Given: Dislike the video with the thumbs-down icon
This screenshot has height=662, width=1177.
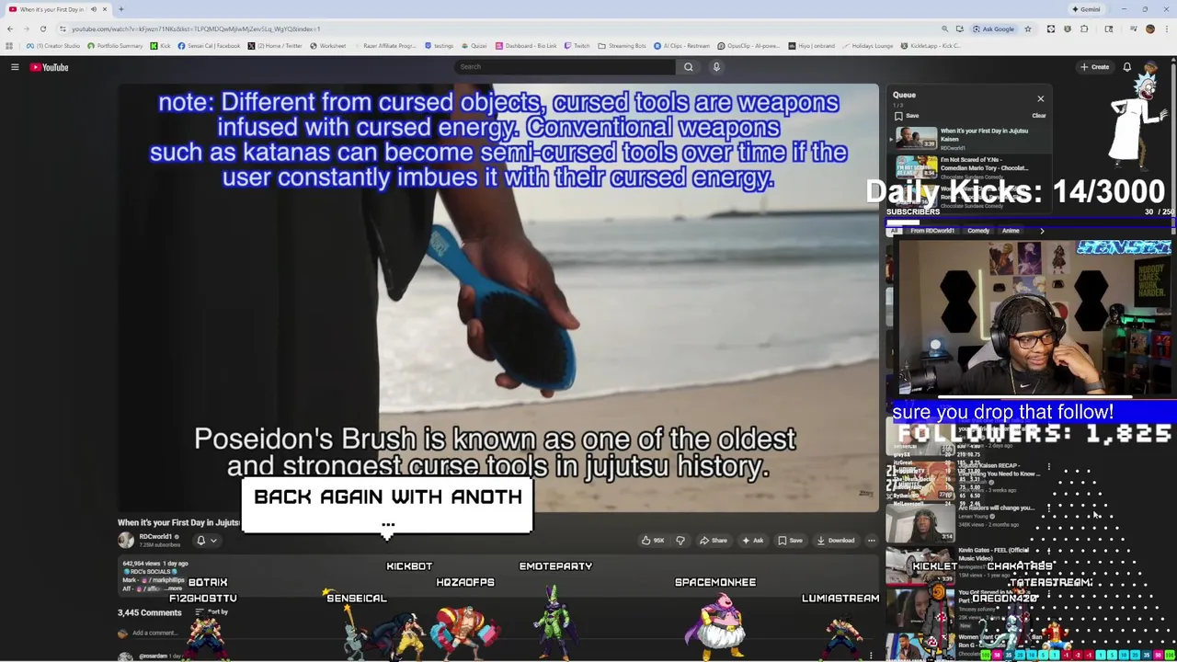Looking at the screenshot, I should (x=680, y=541).
